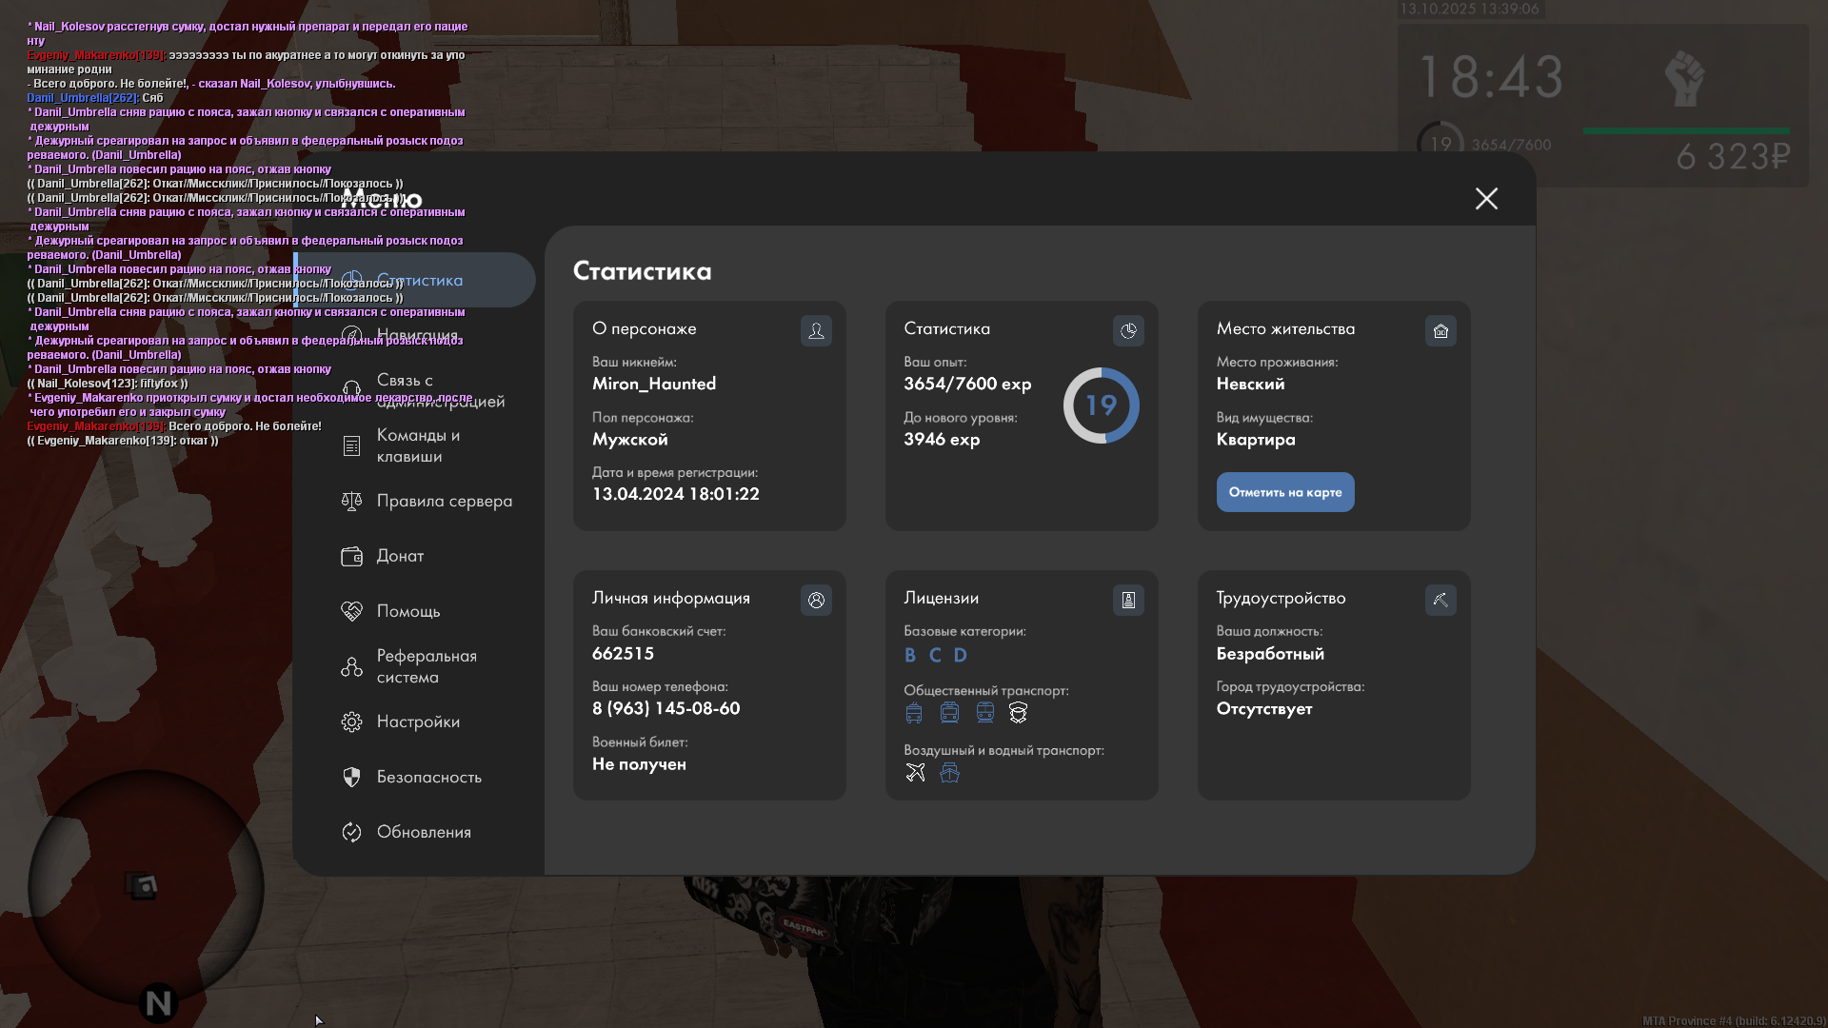Screen dimensions: 1828x1028
Task: Click the pickaxe icon in Трудоустройство card
Action: tap(1441, 601)
